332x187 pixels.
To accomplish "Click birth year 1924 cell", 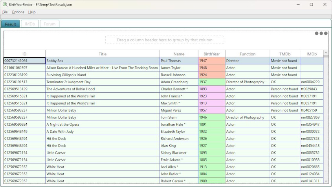I will tap(212, 75).
